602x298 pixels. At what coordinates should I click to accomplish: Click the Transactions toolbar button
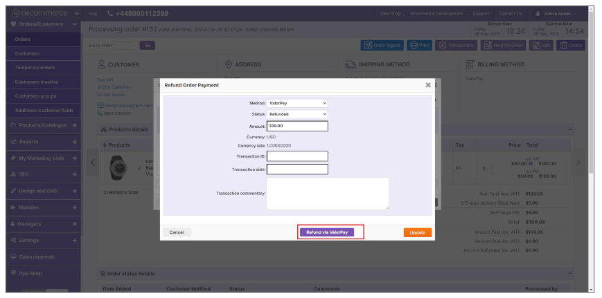pyautogui.click(x=456, y=45)
